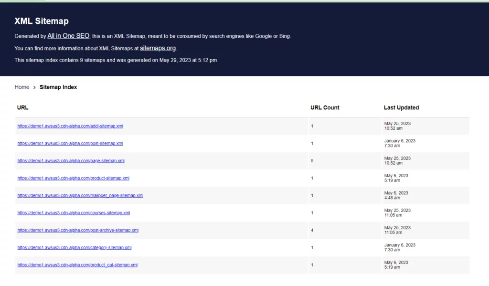Screen dimensions: 489x286
Task: Select last updated date of category-sitemap row
Action: (x=400, y=247)
